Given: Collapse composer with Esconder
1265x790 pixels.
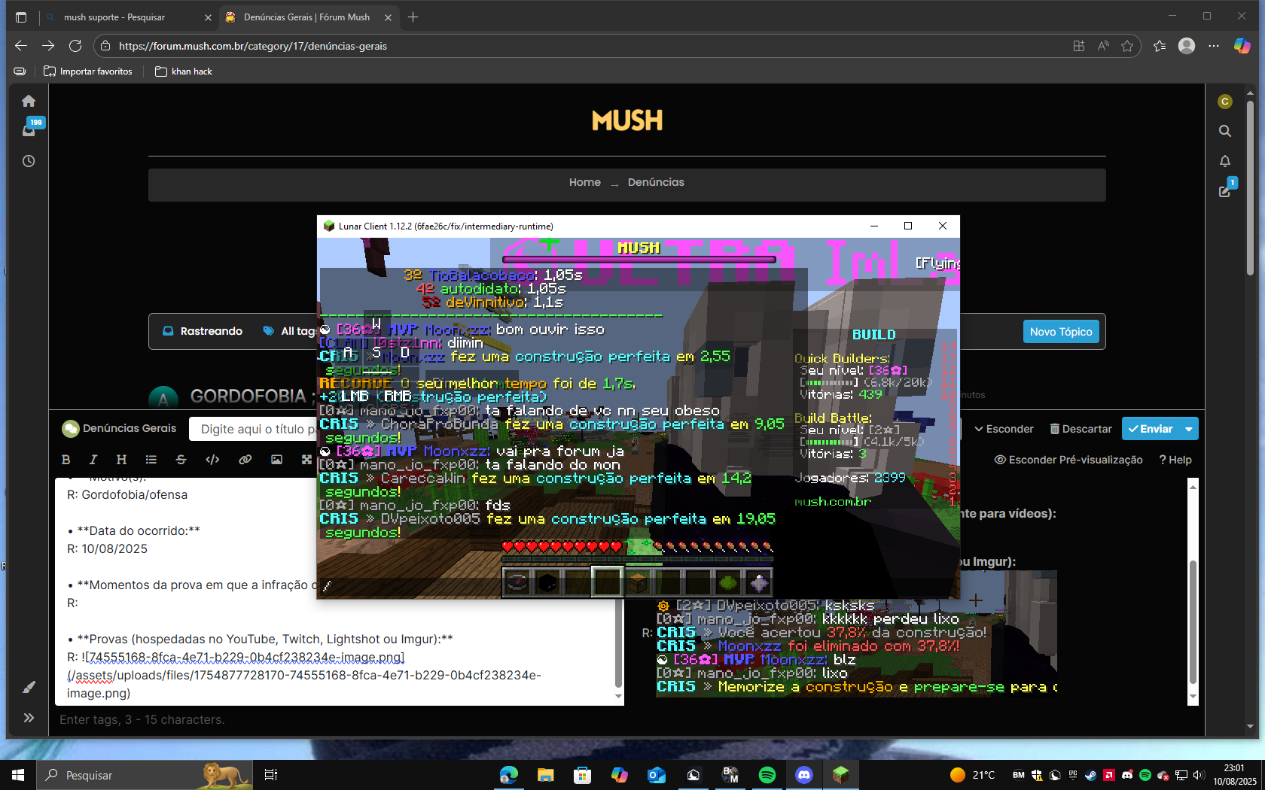Looking at the screenshot, I should [1004, 429].
